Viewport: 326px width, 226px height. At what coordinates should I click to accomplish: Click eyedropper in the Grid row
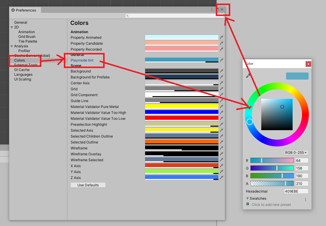[221, 89]
